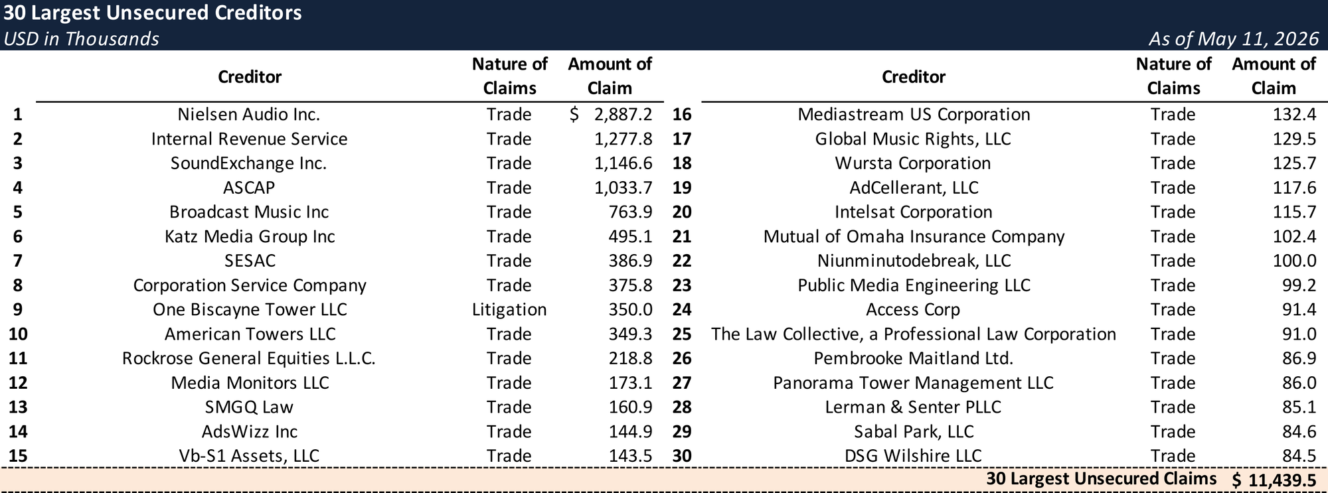Select 'Pembrooke Maitland Ltd.' creditor
This screenshot has width=1328, height=493.
pyautogui.click(x=914, y=358)
